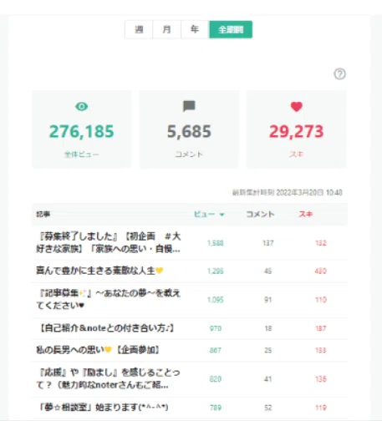
Task: Click the スキ label under 29,273
Action: (296, 154)
